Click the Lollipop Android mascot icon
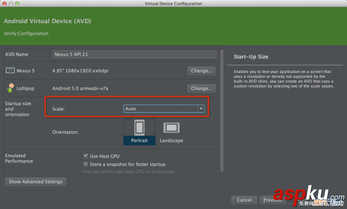 point(10,88)
